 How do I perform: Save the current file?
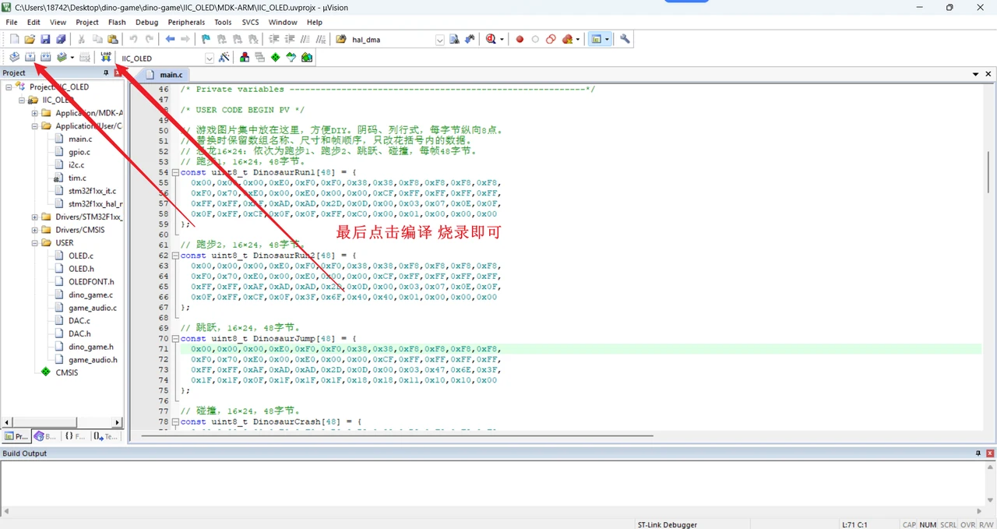click(45, 40)
